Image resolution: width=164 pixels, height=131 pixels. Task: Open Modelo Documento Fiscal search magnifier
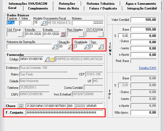pyautogui.click(x=43, y=23)
